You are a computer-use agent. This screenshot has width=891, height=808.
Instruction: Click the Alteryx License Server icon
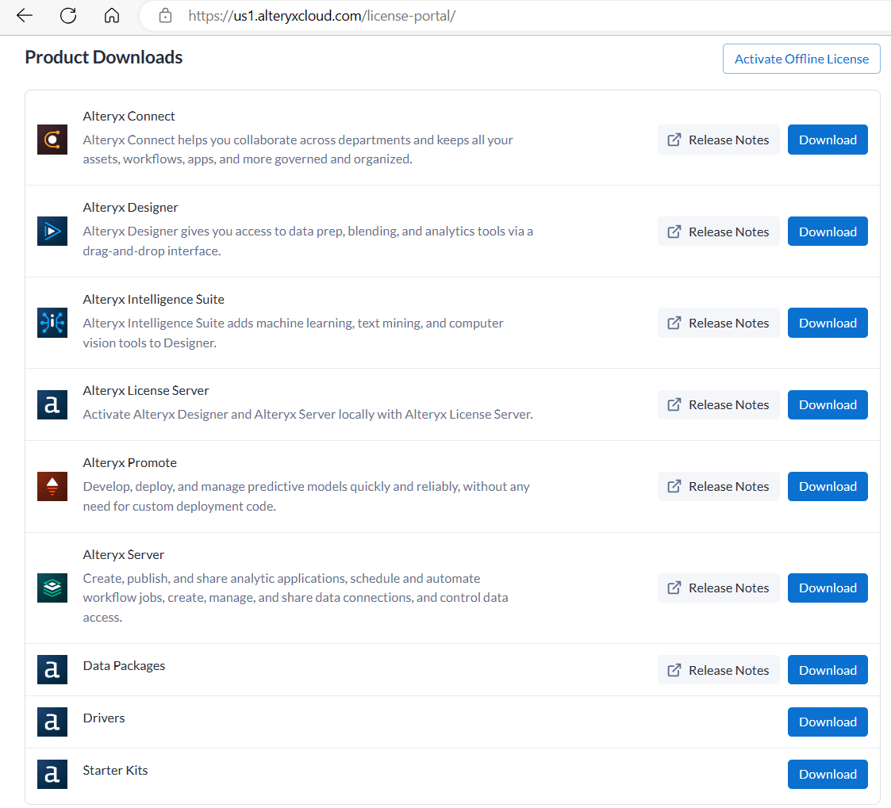click(52, 404)
